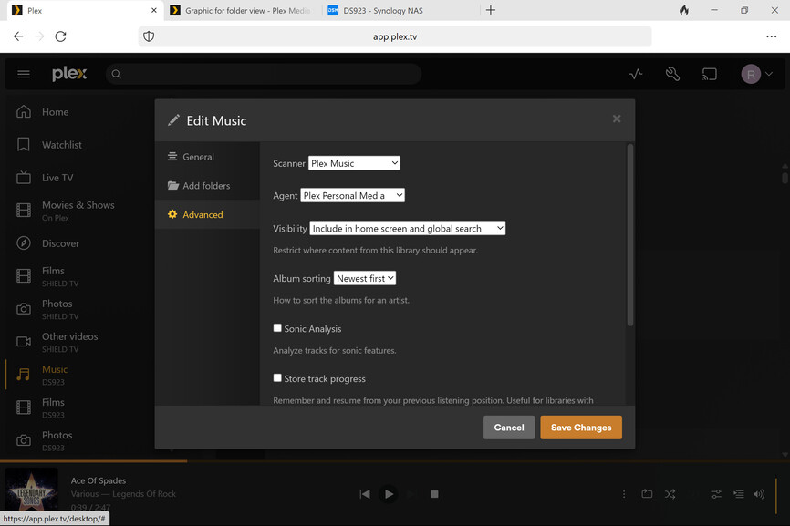Click the browser shield icon
Viewport: 790px width, 526px height.
click(x=149, y=36)
